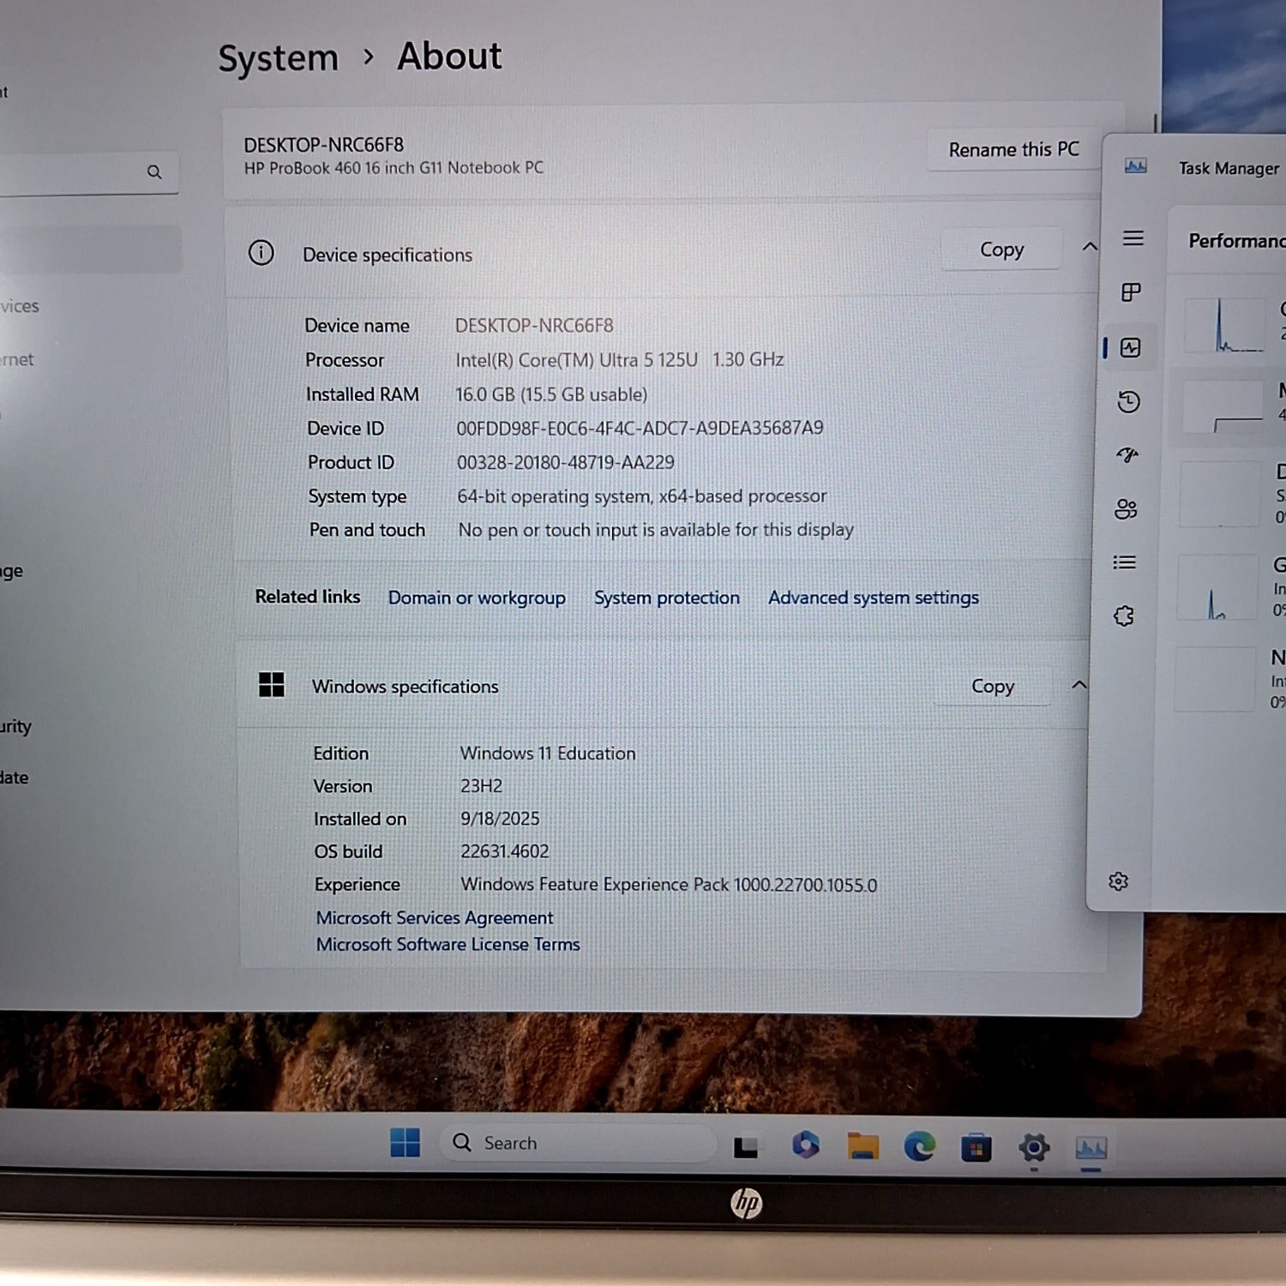1286x1286 pixels.
Task: Collapse the Device specifications section
Action: point(1090,247)
